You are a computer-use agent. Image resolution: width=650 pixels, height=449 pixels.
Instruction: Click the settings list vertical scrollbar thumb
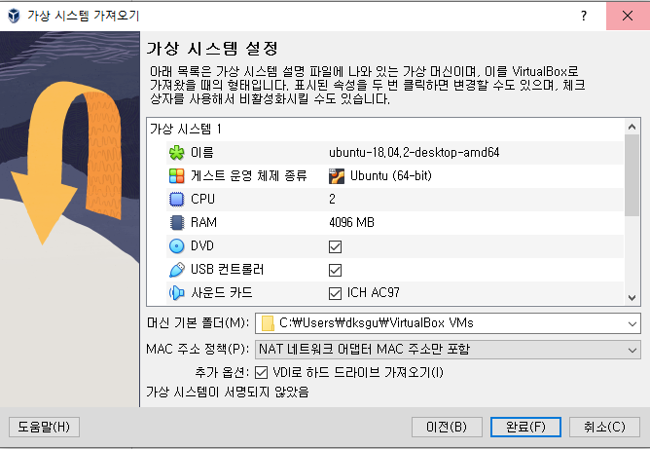(x=632, y=175)
